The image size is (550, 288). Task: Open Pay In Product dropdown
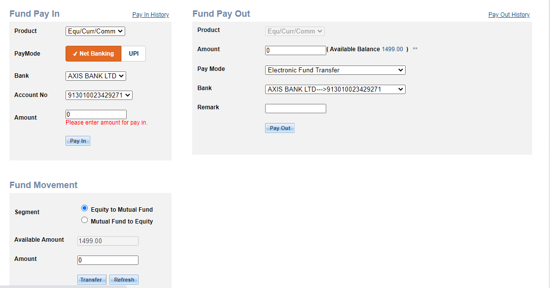(95, 32)
